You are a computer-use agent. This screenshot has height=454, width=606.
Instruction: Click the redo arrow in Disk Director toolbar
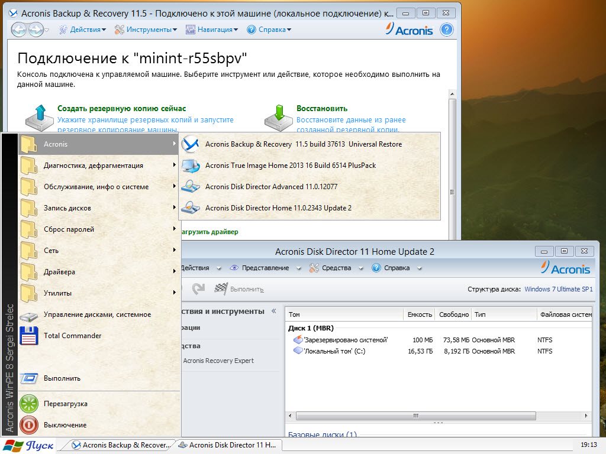click(198, 288)
